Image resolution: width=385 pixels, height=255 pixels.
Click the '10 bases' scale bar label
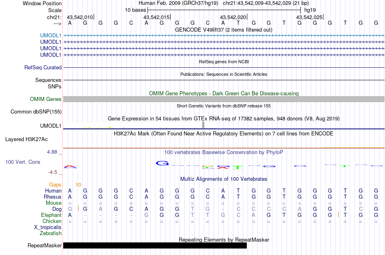point(135,10)
